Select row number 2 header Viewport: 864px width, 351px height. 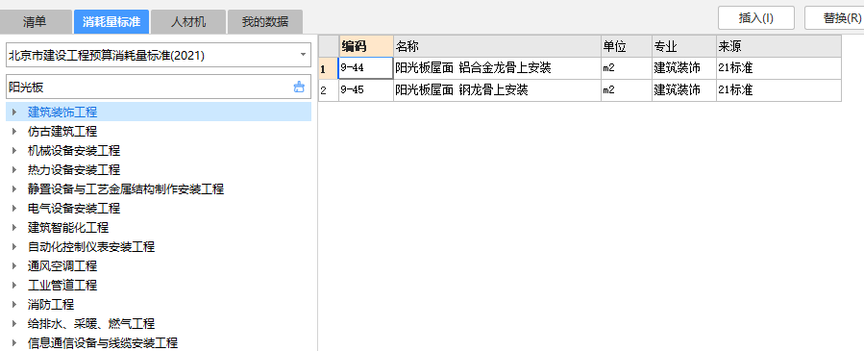click(x=329, y=90)
